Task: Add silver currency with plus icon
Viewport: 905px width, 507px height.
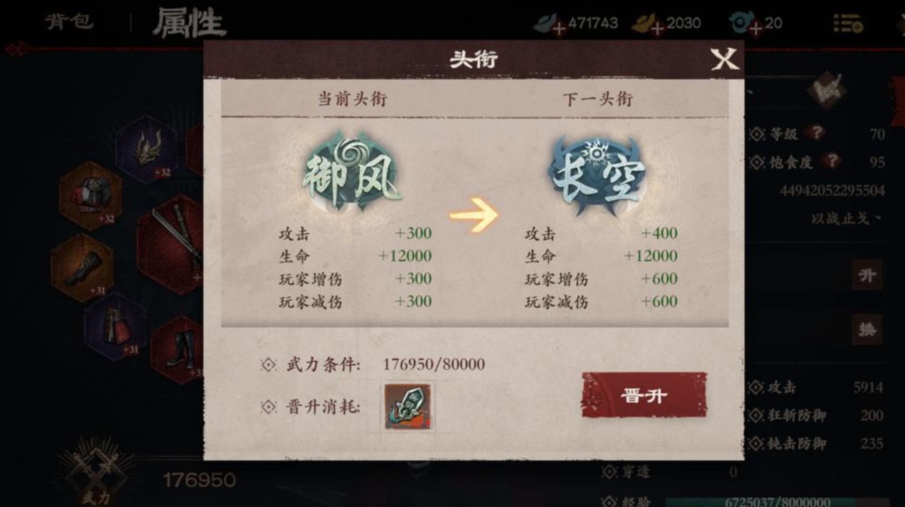Action: [x=559, y=28]
